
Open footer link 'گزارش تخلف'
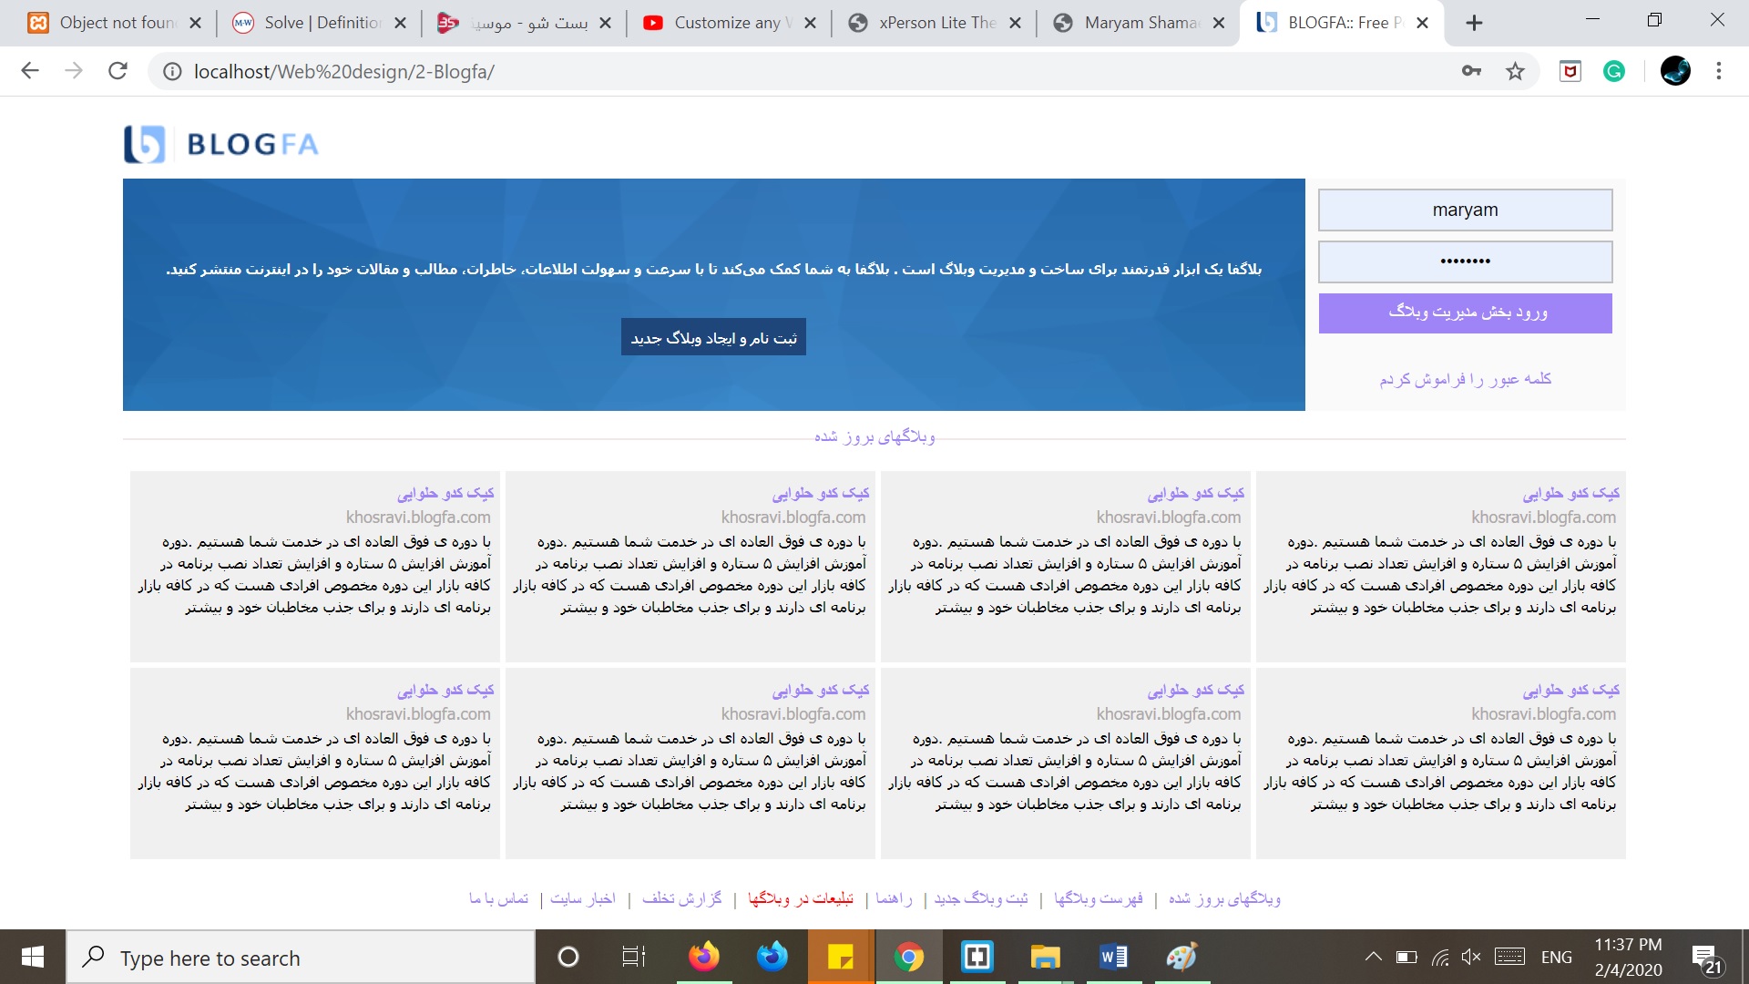click(x=681, y=898)
